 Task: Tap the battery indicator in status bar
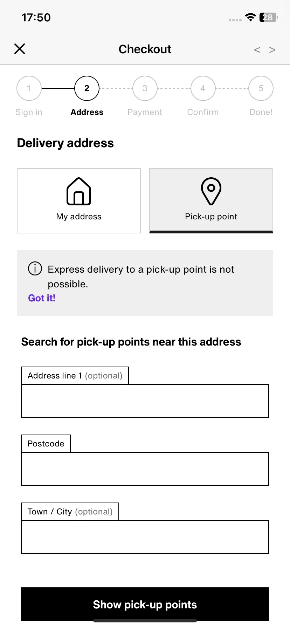(x=268, y=17)
